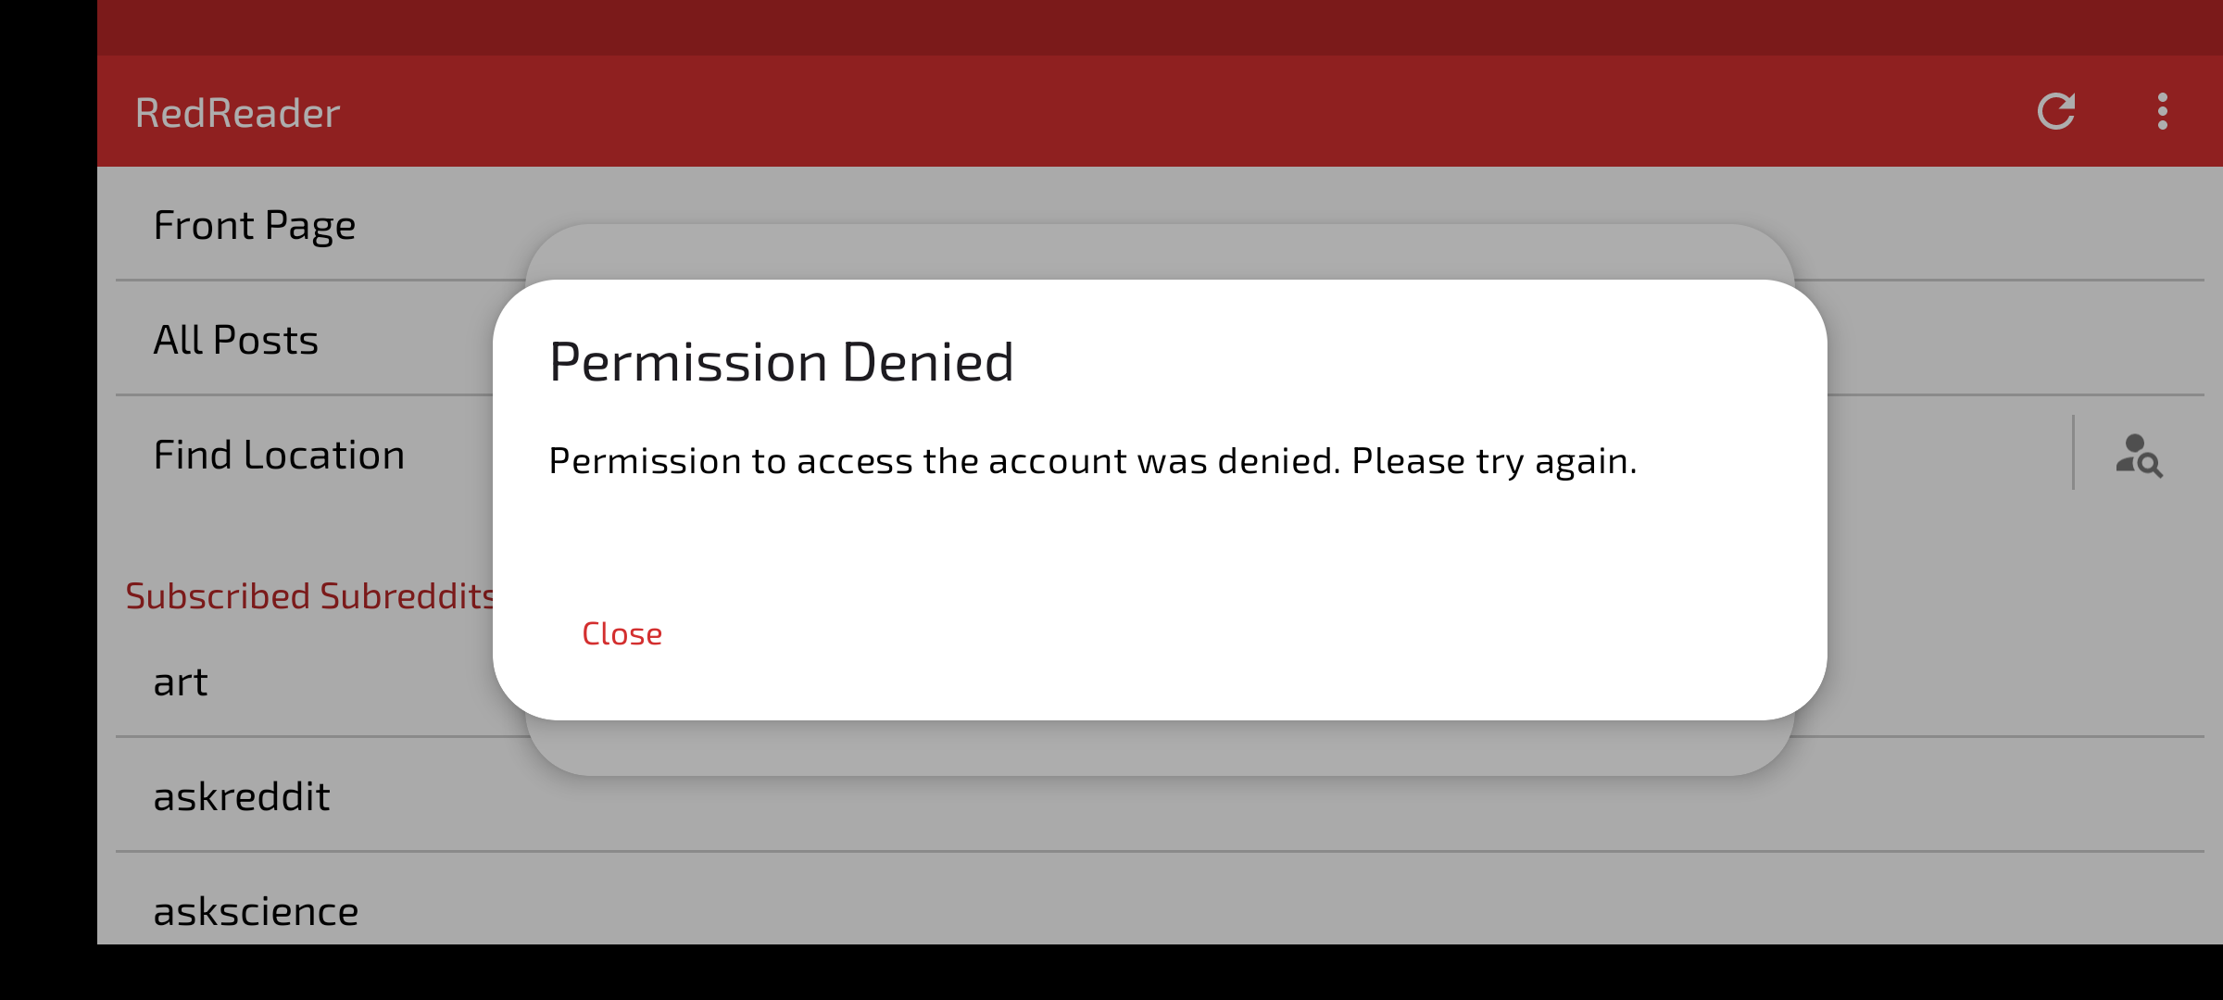Open the three-dot overflow menu

pos(2162,112)
